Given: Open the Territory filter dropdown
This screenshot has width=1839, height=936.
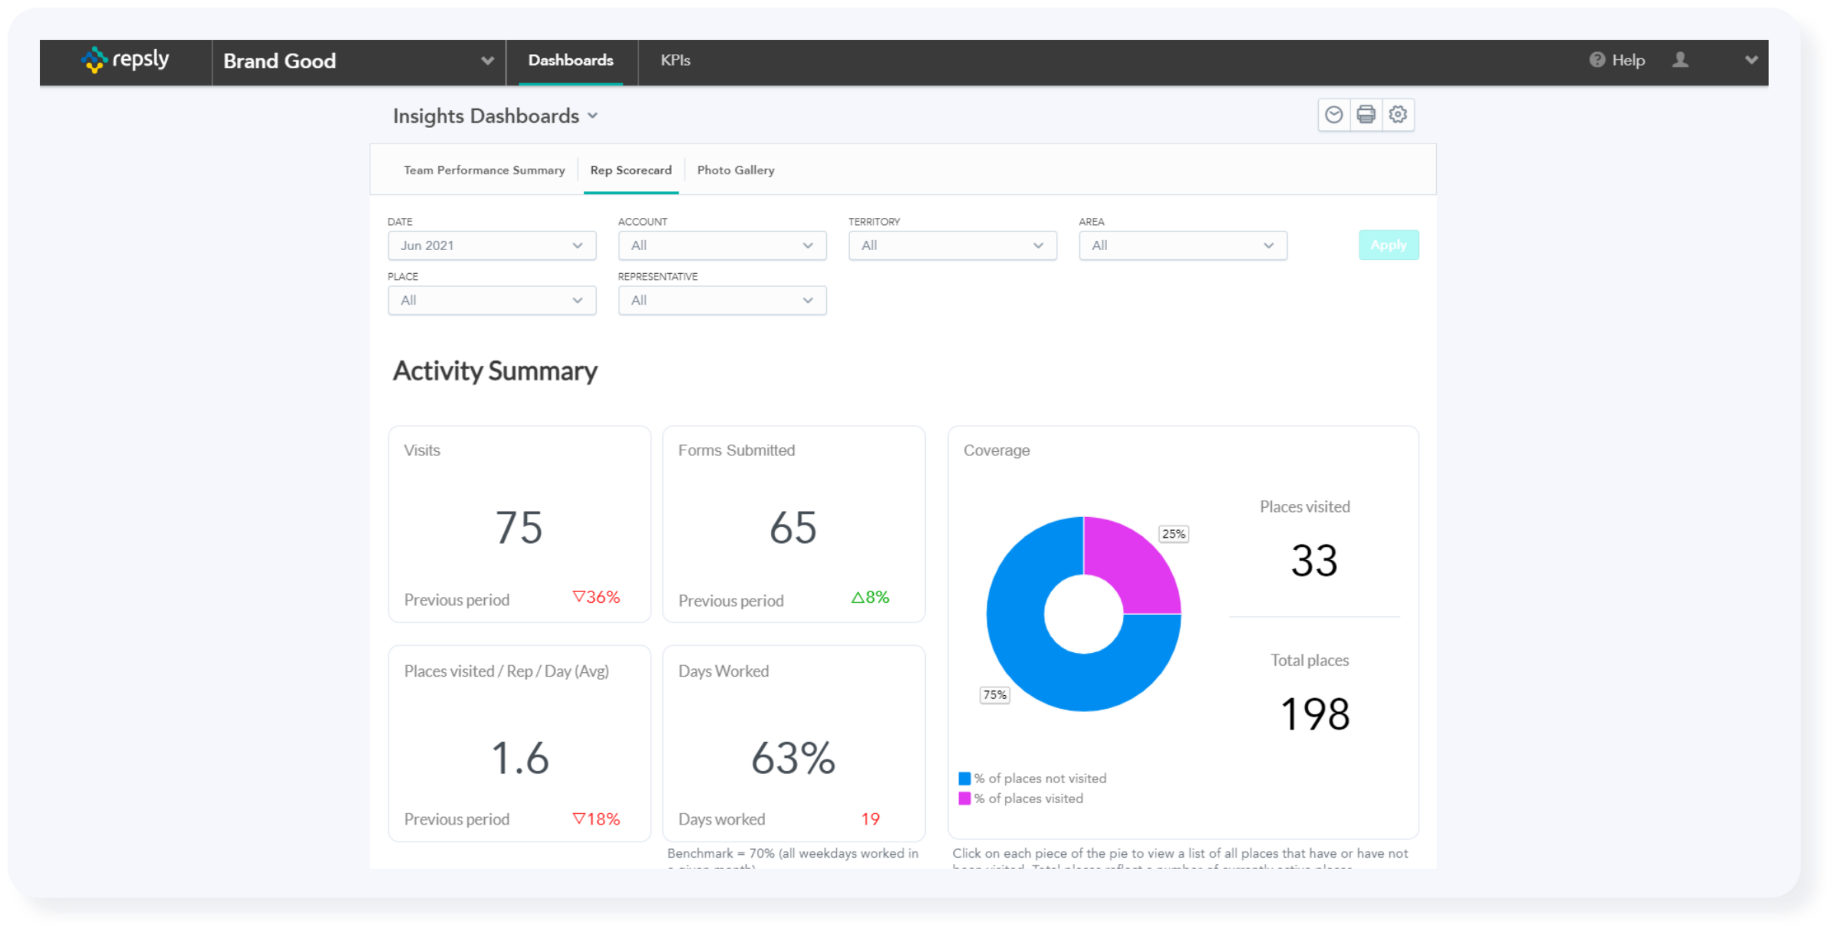Looking at the screenshot, I should pyautogui.click(x=952, y=246).
